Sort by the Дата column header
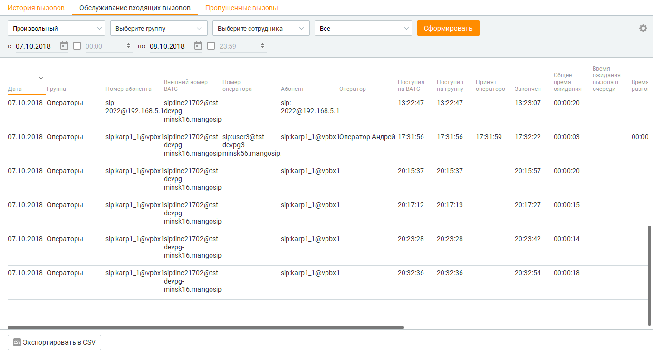Screen dimensions: 653x355 pos(15,89)
